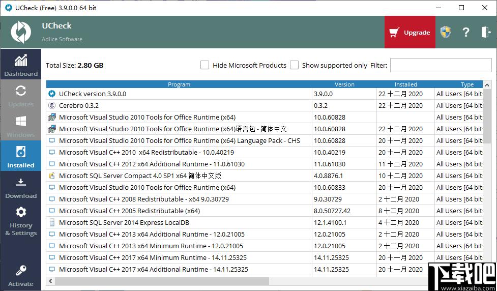
Task: Select Cerebro 0.3.2 program name
Action: (79, 105)
